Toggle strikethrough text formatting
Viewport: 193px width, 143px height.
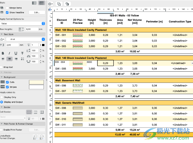pyautogui.click(x=22, y=53)
